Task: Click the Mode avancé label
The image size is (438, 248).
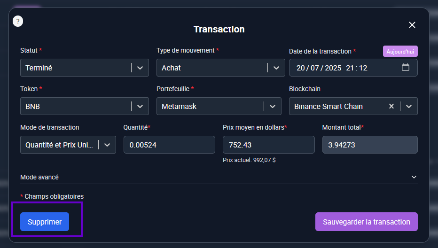Action: click(x=39, y=177)
